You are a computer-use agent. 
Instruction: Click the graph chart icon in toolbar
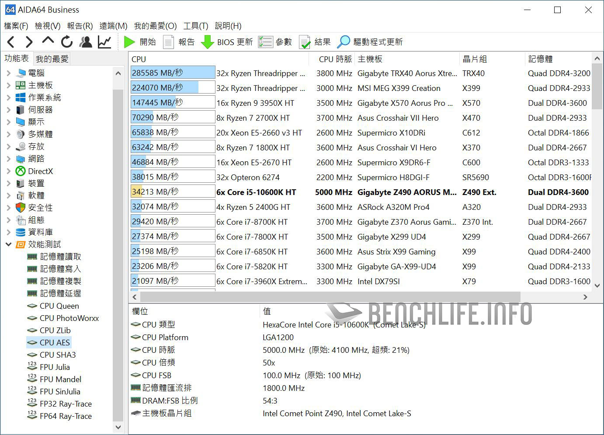[x=104, y=42]
